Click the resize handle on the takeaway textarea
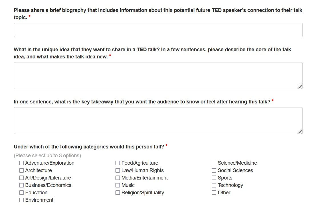 click(x=300, y=131)
